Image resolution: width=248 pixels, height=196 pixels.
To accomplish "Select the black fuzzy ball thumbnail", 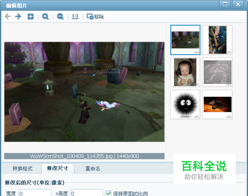I will click(x=185, y=104).
